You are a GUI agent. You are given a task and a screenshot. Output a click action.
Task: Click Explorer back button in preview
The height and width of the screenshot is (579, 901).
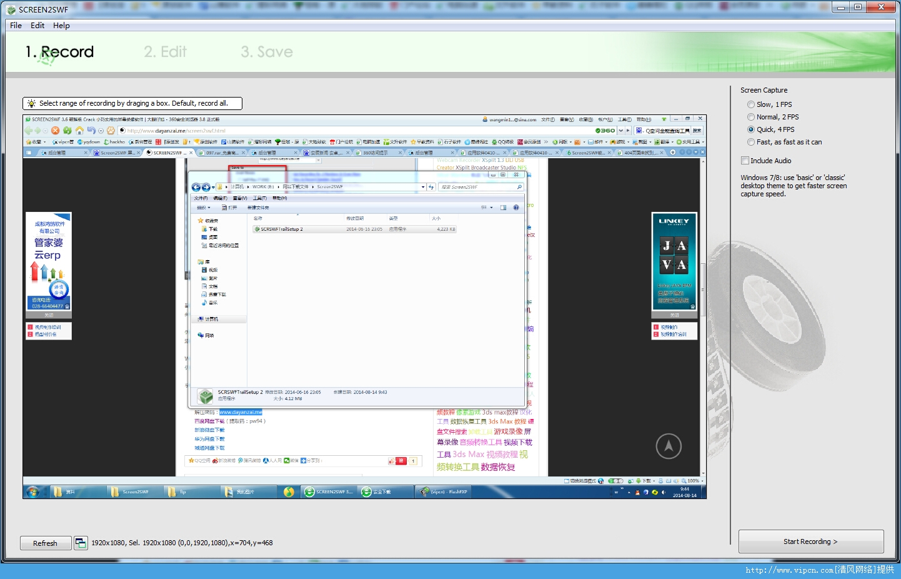tap(196, 187)
